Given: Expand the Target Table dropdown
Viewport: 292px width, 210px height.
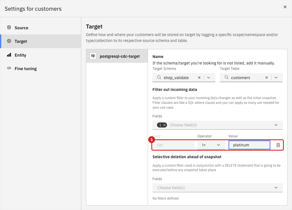Looking at the screenshot, I should (276, 78).
